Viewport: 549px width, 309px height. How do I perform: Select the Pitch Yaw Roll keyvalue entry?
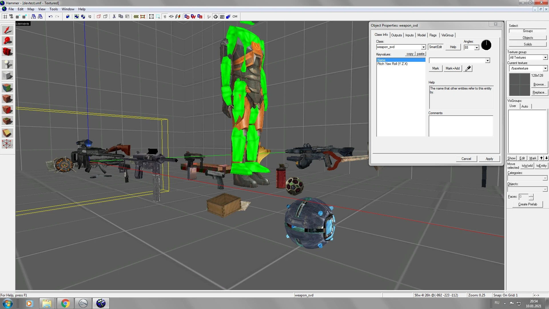393,64
